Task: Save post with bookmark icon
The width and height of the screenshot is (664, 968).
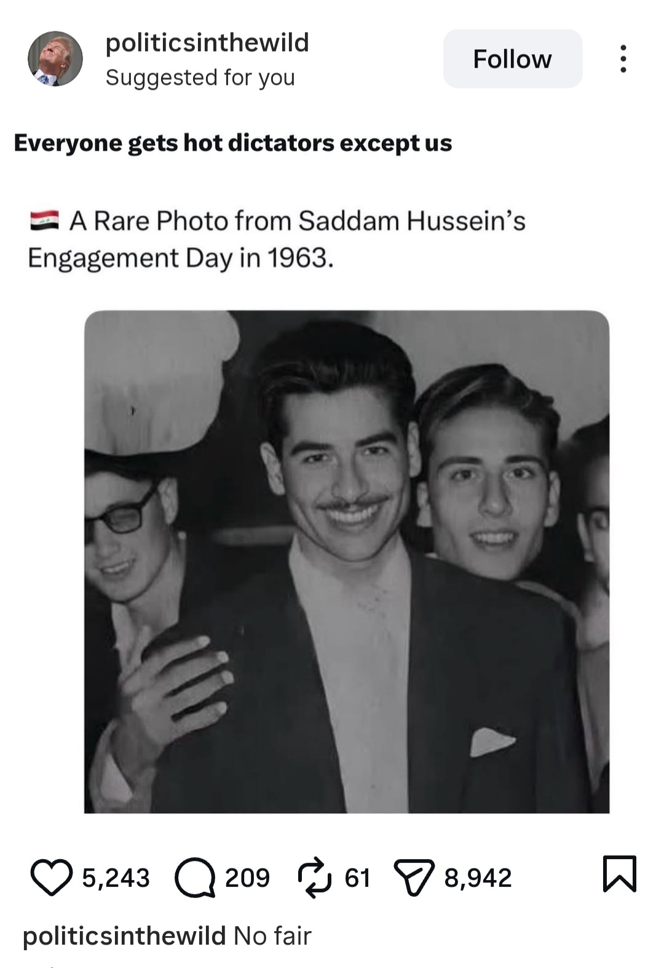Action: pos(619,873)
